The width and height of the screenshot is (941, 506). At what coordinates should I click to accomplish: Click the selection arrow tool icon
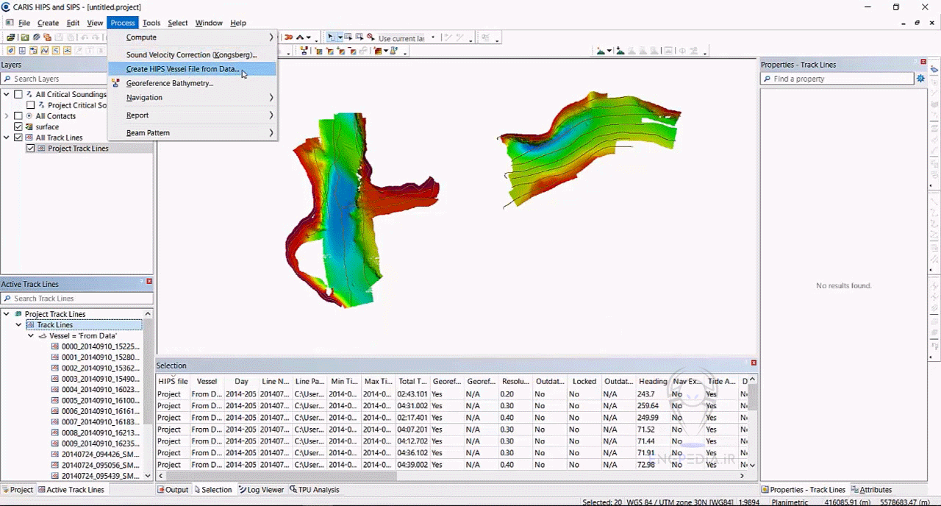[331, 38]
